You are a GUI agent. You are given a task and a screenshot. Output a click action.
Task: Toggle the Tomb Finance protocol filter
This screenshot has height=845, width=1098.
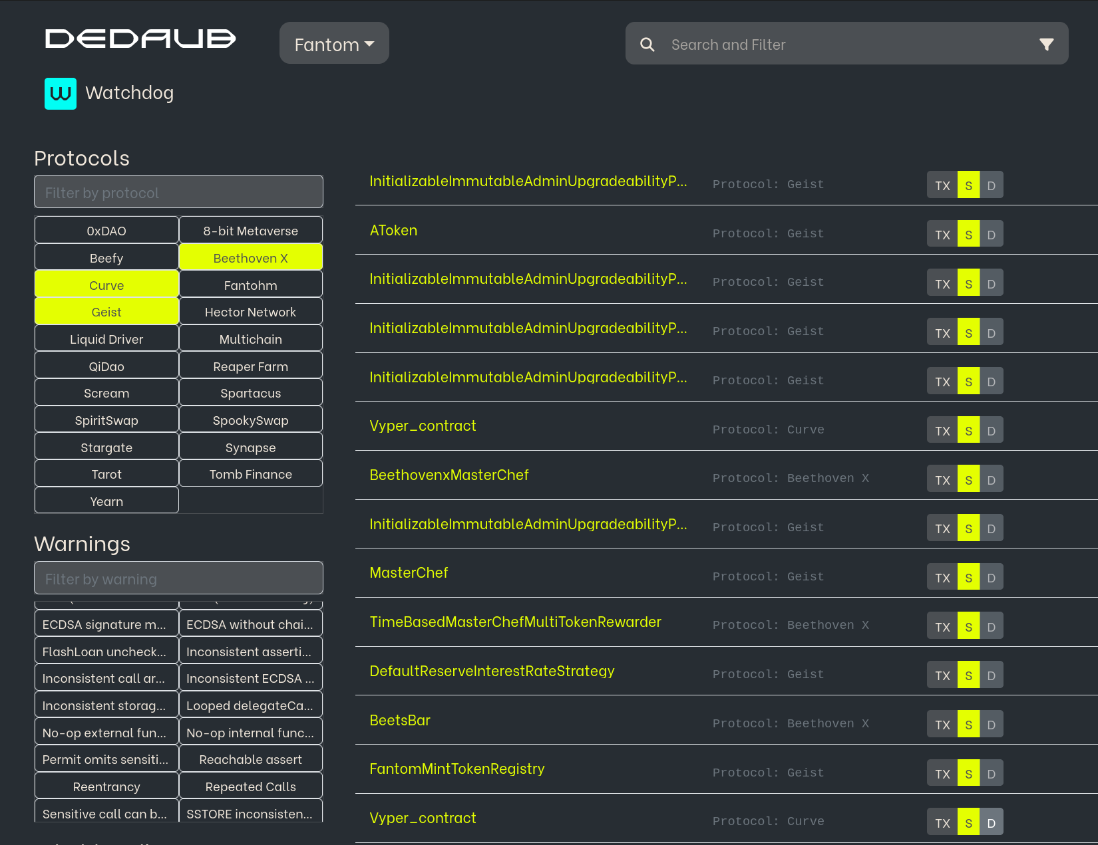(251, 474)
